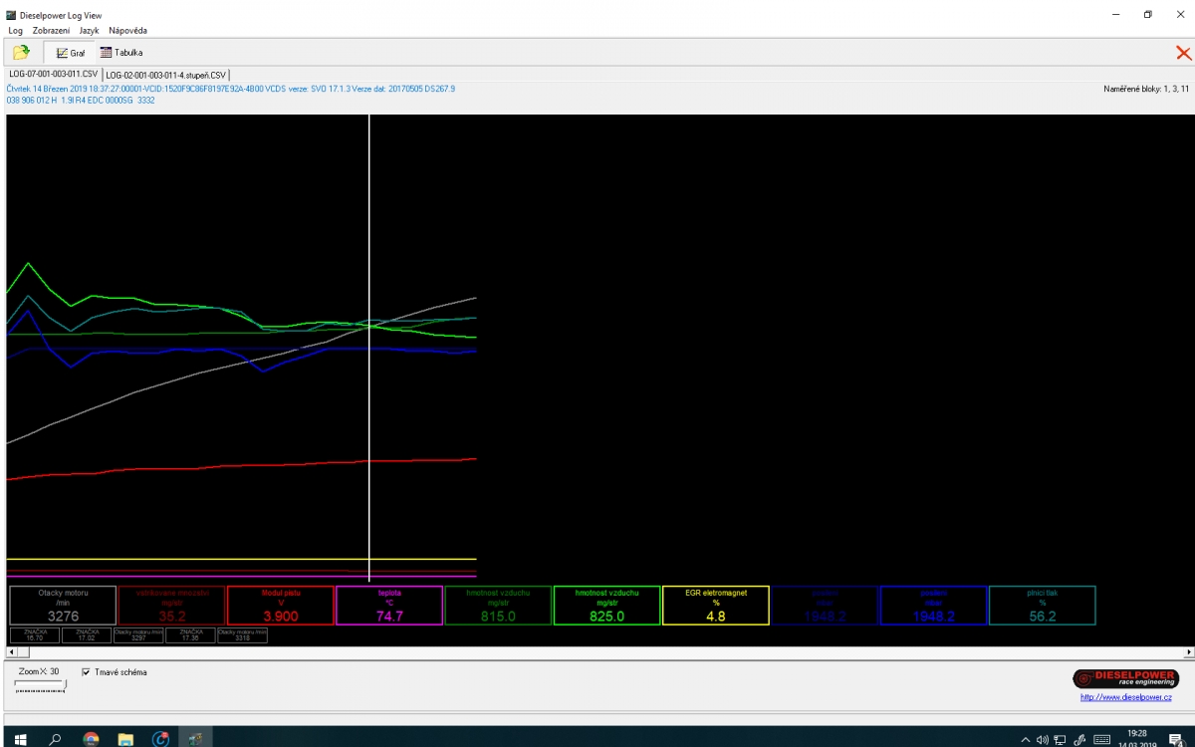This screenshot has width=1195, height=747.
Task: Open the Windows Start menu
Action: (19, 739)
